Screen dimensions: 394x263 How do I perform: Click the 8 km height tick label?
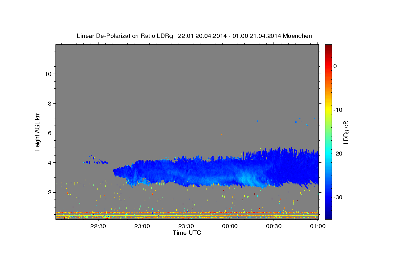pos(50,104)
